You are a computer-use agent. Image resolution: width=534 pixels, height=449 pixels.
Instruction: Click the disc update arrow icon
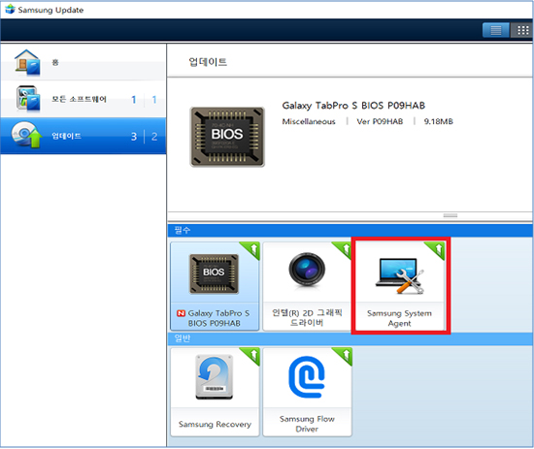[26, 135]
